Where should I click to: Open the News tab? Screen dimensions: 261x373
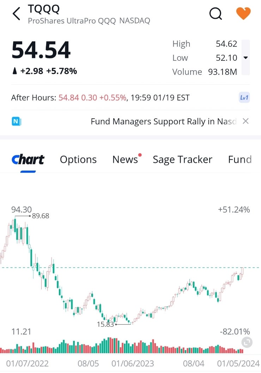[125, 160]
